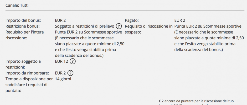The image size is (247, 105).
Task: Click the EUR 12 restricted amount value
Action: click(x=61, y=61)
